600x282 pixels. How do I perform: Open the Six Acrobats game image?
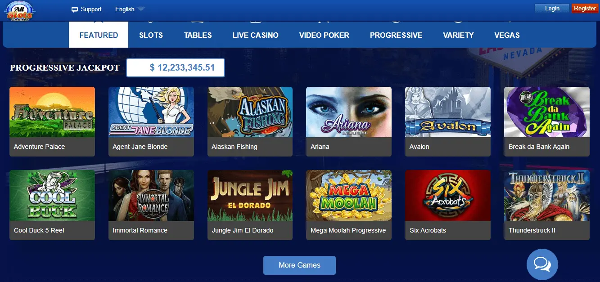[x=447, y=196]
